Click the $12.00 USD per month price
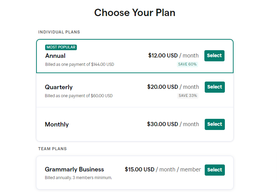The width and height of the screenshot is (277, 192). (x=173, y=55)
